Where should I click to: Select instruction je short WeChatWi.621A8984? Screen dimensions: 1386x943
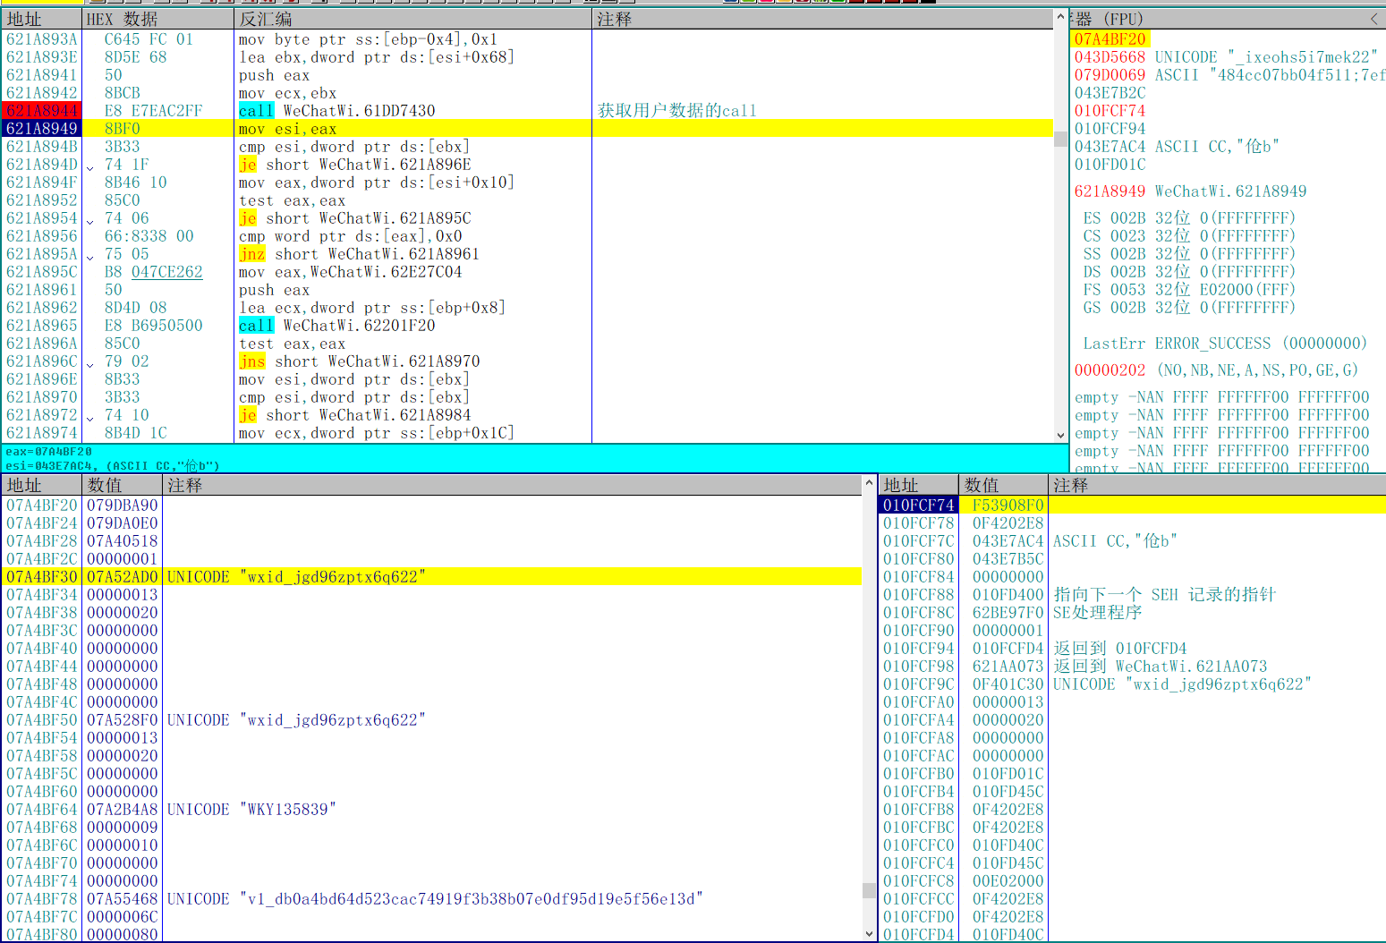click(x=354, y=415)
